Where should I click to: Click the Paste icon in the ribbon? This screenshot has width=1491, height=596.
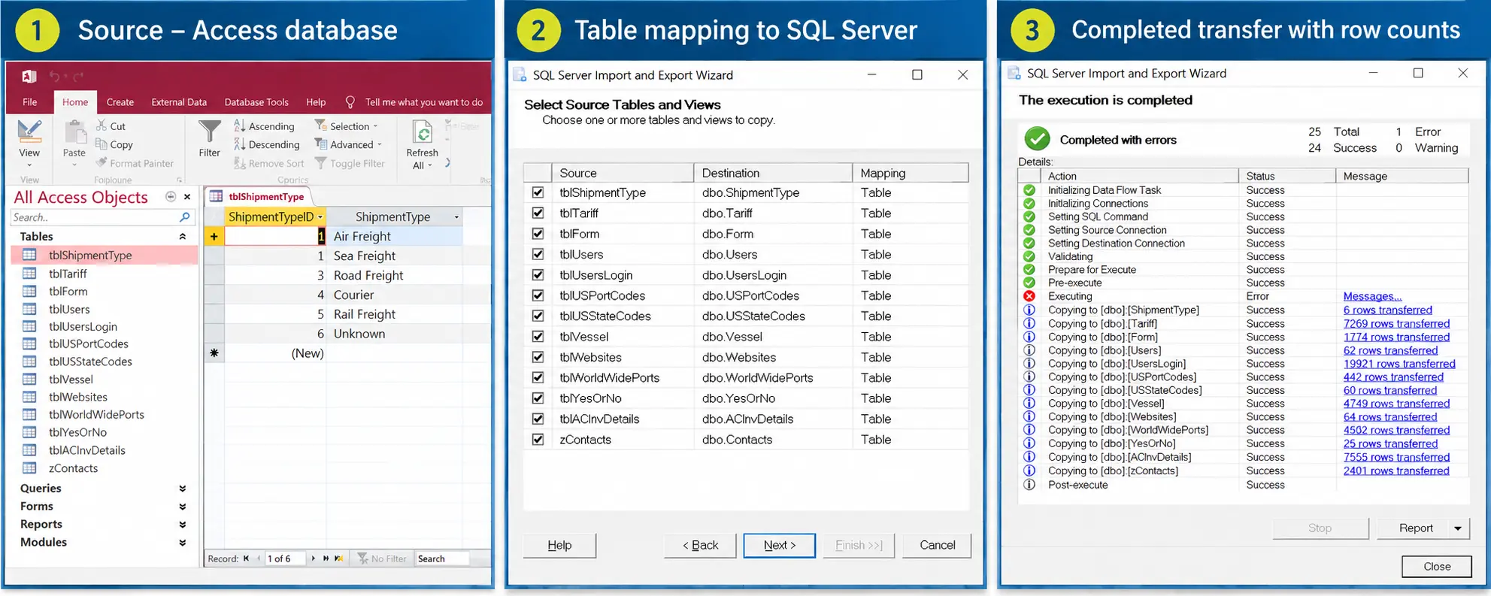pyautogui.click(x=74, y=133)
